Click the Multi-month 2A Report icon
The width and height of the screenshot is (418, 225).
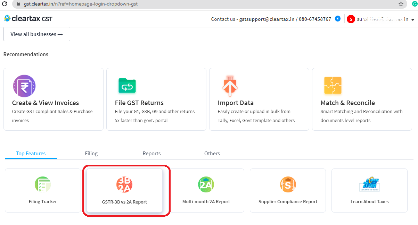coord(206,184)
